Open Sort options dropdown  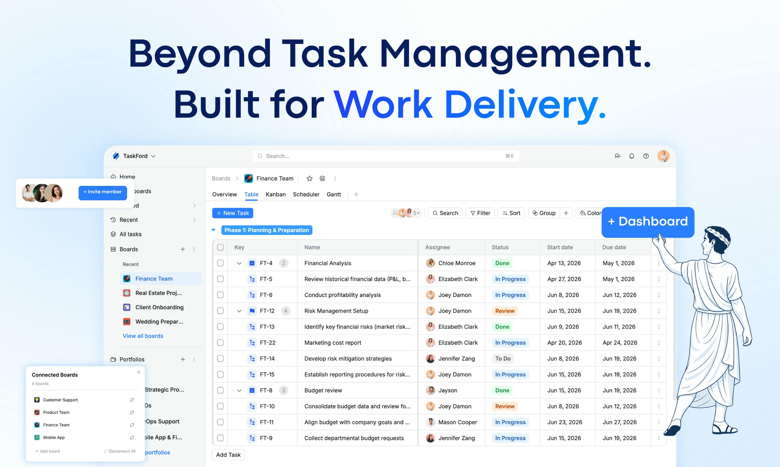pyautogui.click(x=511, y=213)
